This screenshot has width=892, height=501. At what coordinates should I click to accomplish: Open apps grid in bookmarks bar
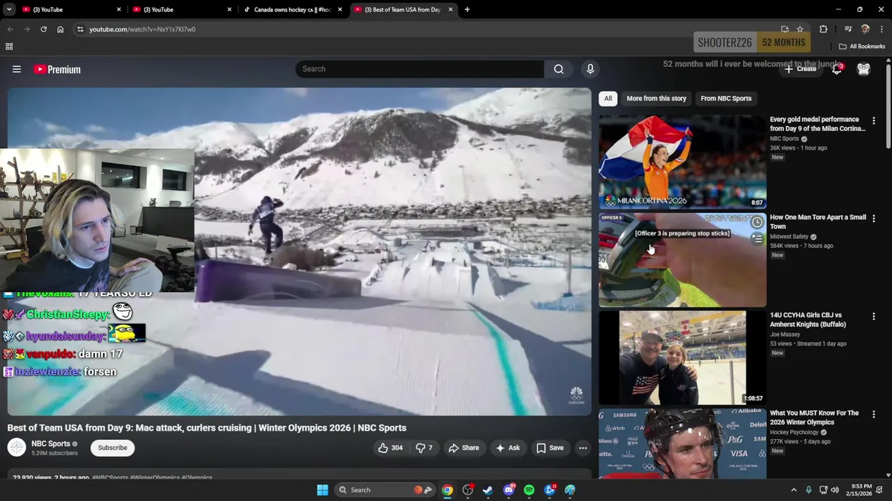[9, 47]
